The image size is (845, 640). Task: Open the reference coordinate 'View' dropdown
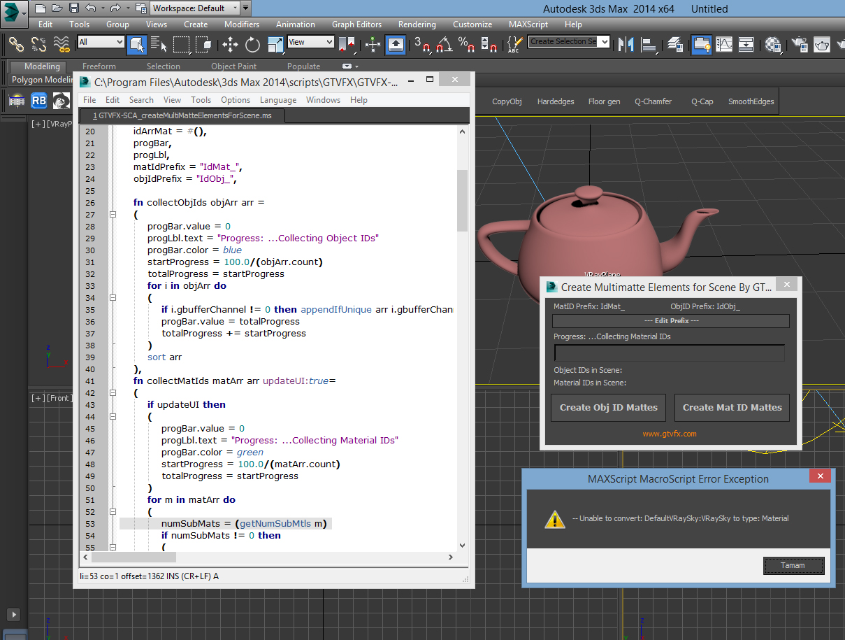pyautogui.click(x=310, y=42)
